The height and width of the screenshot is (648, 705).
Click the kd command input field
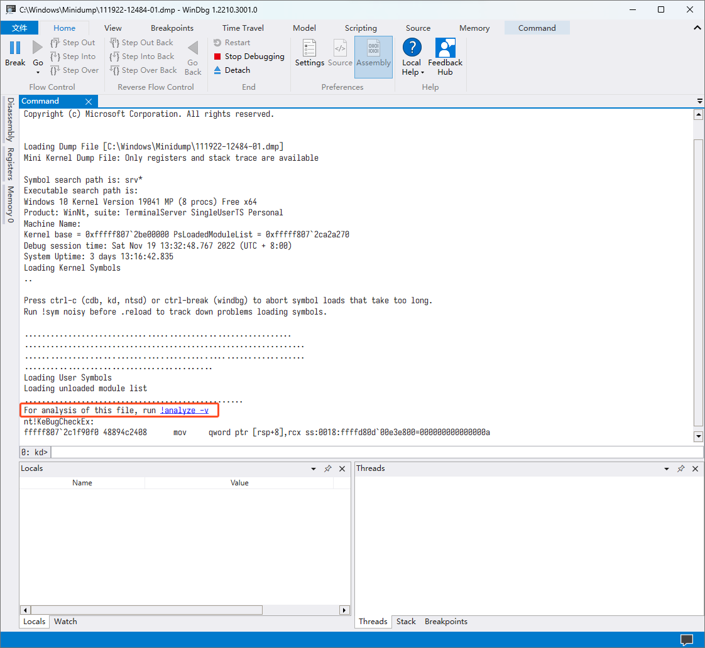[376, 452]
